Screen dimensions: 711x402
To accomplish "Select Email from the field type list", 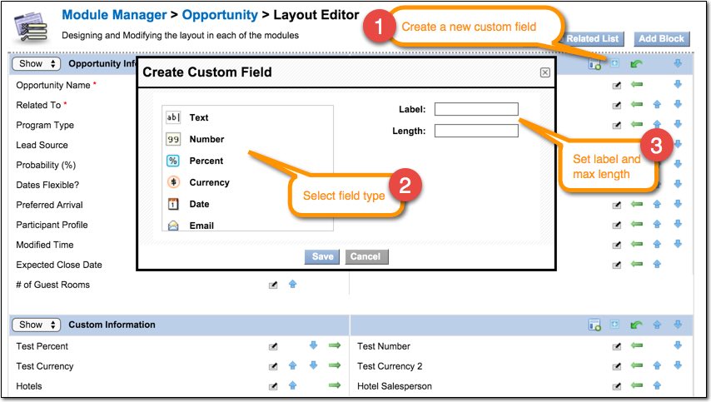I will (x=201, y=226).
